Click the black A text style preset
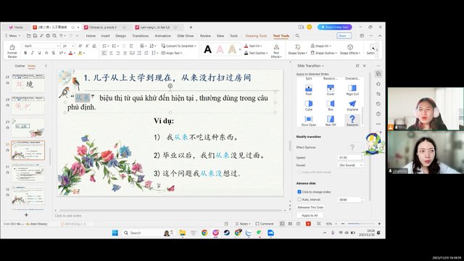This screenshot has width=464, height=261. tap(208, 49)
